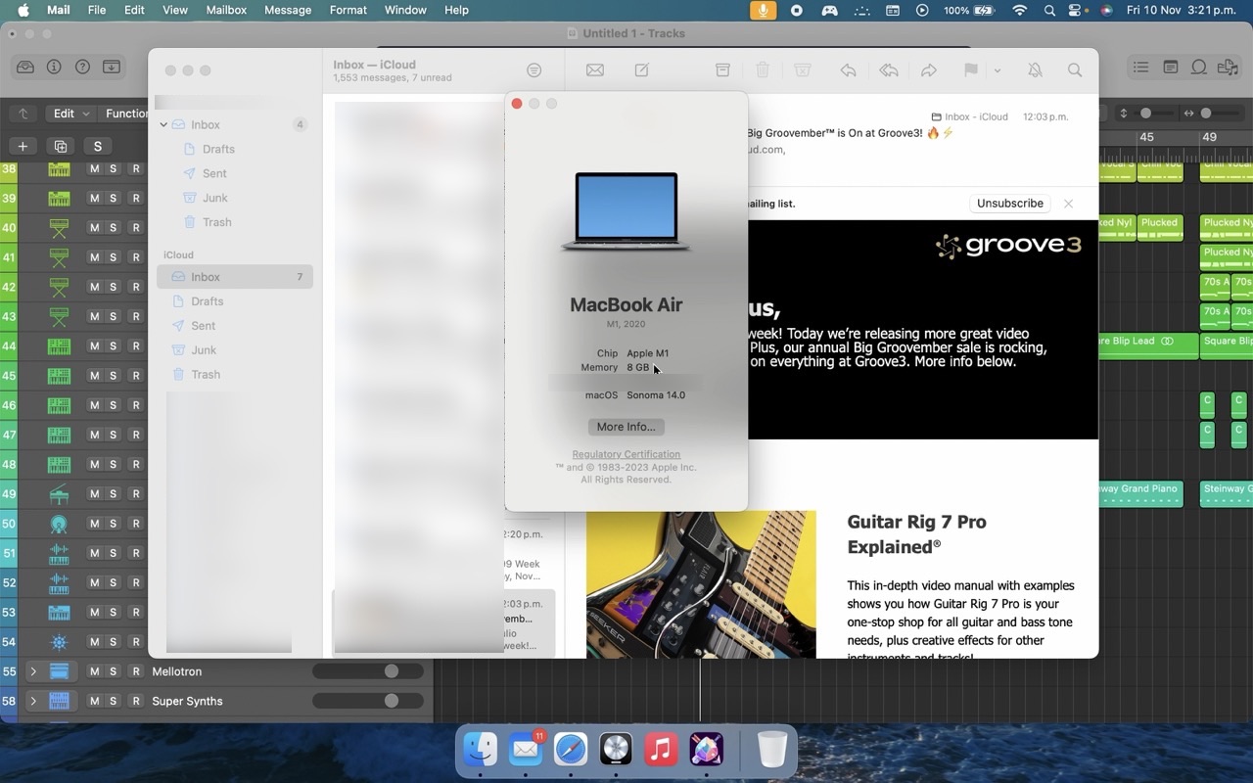Open Music app from the Dock
Screen dimensions: 1253x783
[x=661, y=751]
